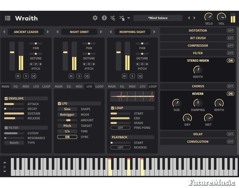Toggle PING PONG OFF button
The height and width of the screenshot is (188, 239).
pyautogui.click(x=120, y=128)
